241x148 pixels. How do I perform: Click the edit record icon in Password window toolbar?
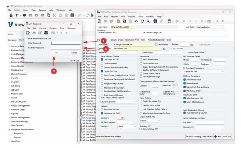(28, 33)
